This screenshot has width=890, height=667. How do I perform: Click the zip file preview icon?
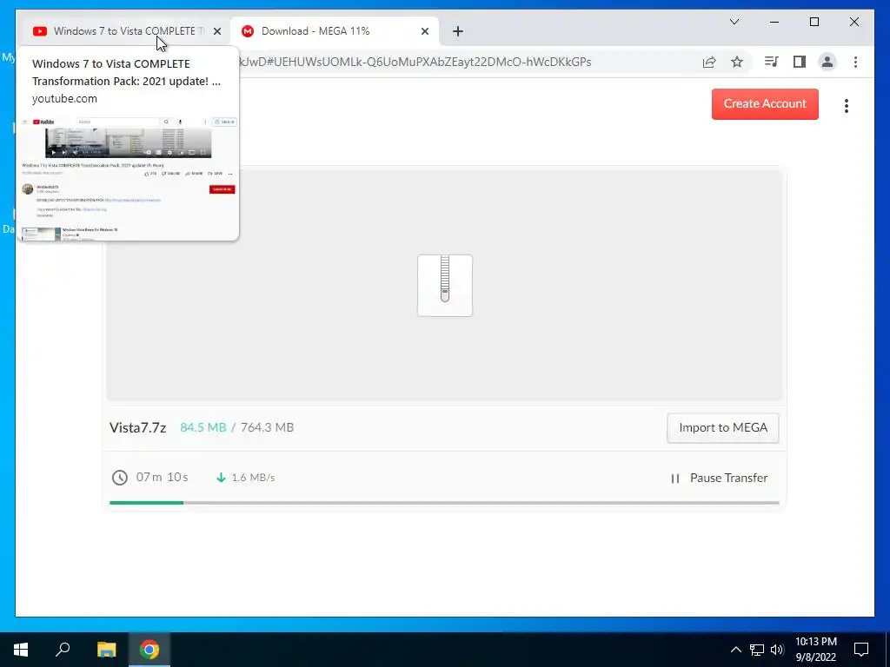445,285
